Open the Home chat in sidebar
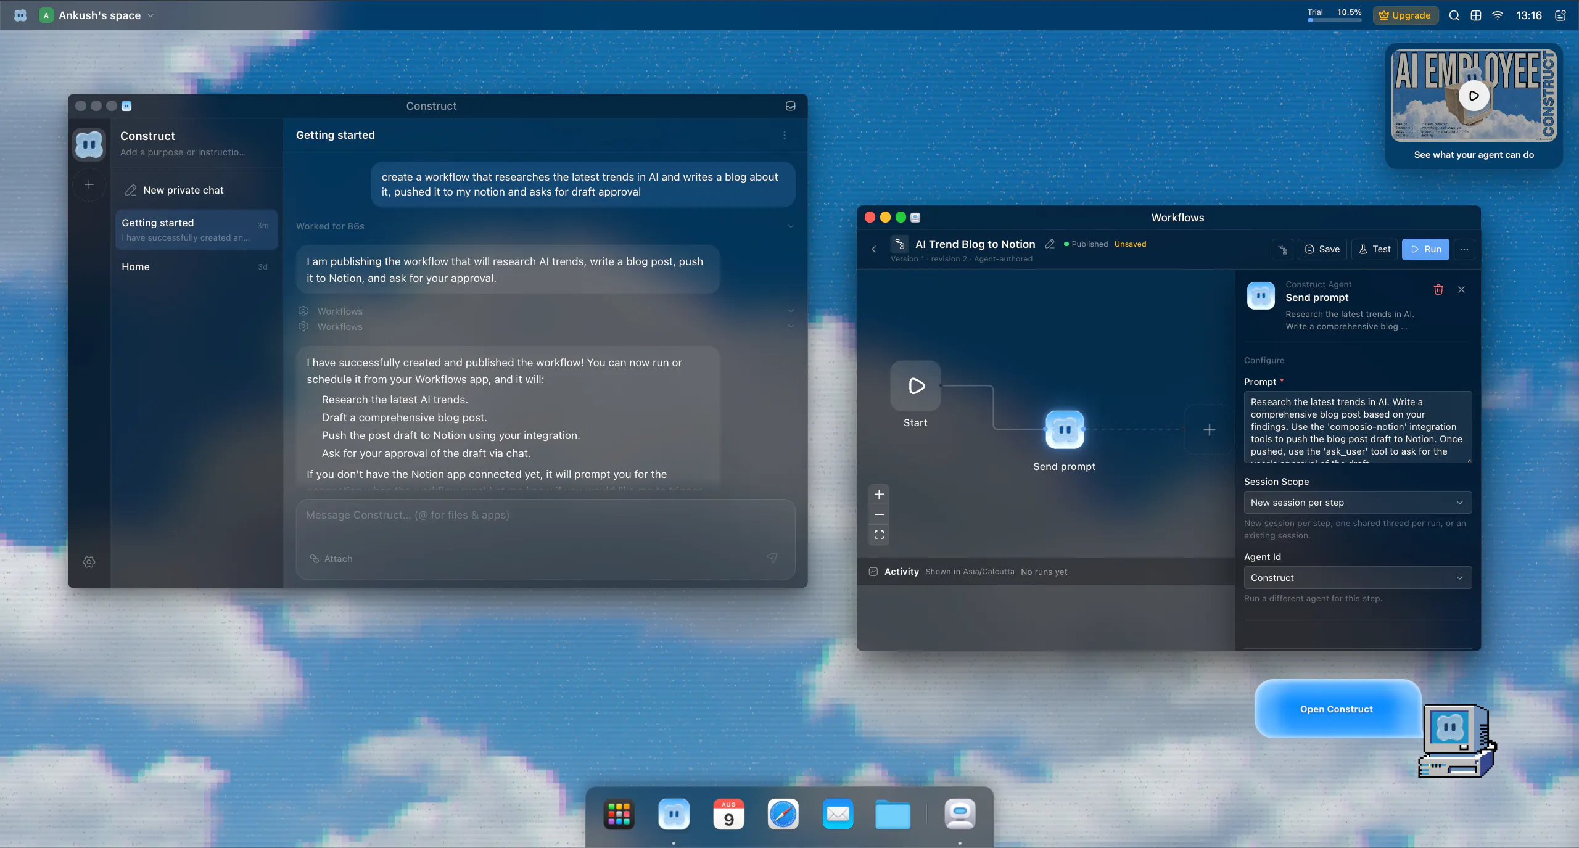 (196, 266)
